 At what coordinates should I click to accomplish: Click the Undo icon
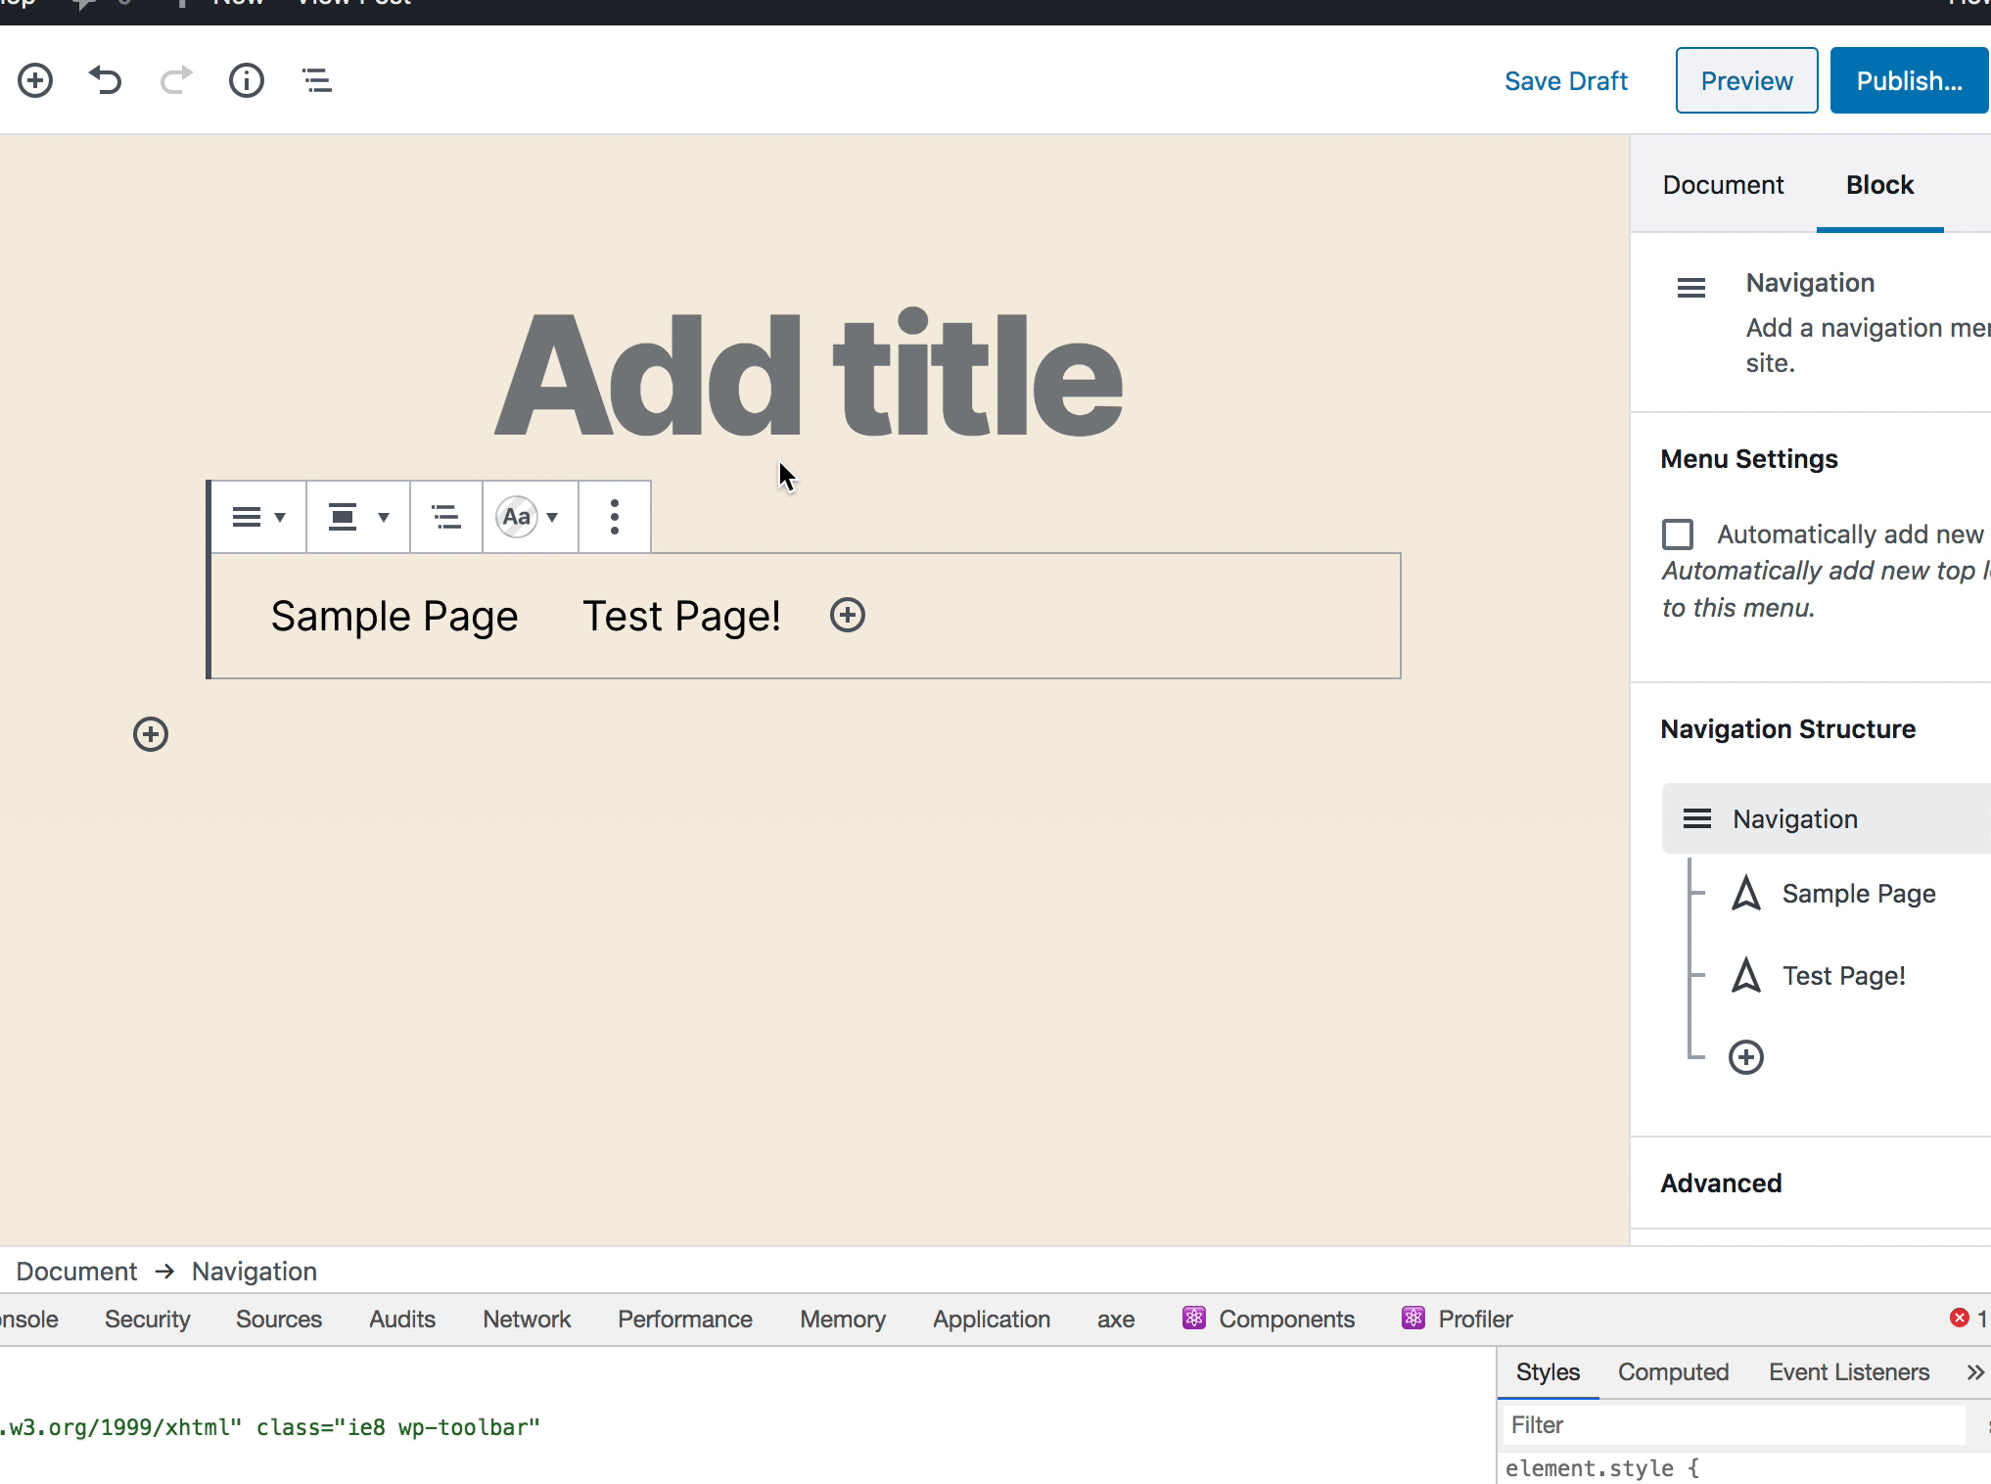pos(106,79)
